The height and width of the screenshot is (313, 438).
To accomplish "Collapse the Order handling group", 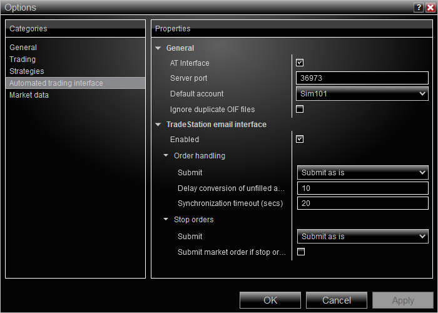I will (x=166, y=155).
